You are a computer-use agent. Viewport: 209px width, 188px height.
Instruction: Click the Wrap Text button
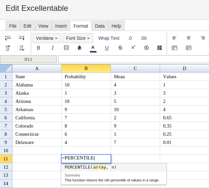(x=109, y=38)
